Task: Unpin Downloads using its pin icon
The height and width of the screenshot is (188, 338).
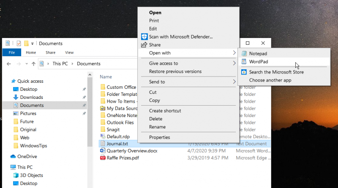Action: click(84, 97)
